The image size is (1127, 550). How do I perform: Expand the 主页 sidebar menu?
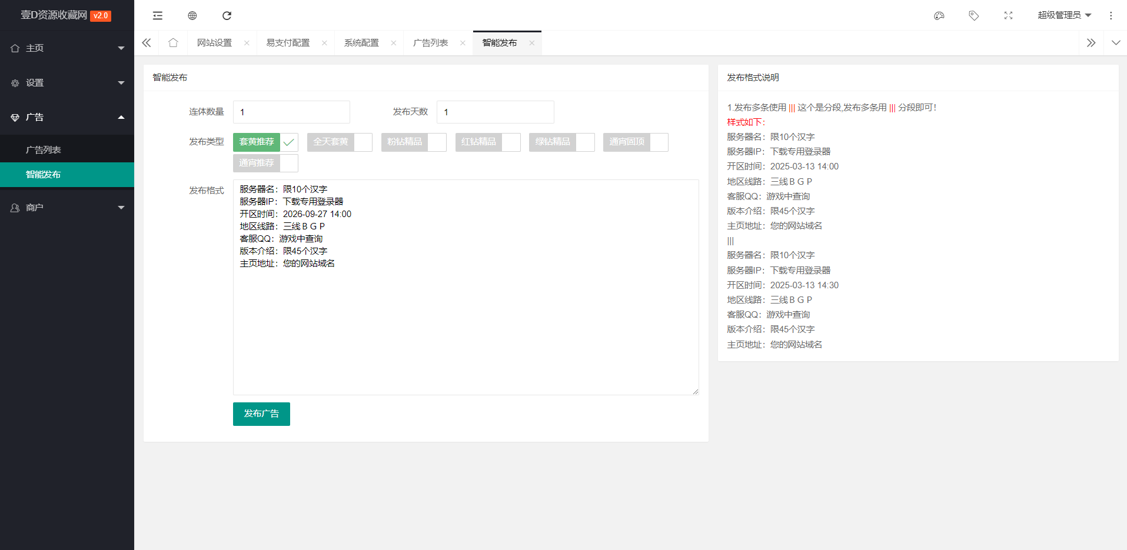tap(67, 48)
